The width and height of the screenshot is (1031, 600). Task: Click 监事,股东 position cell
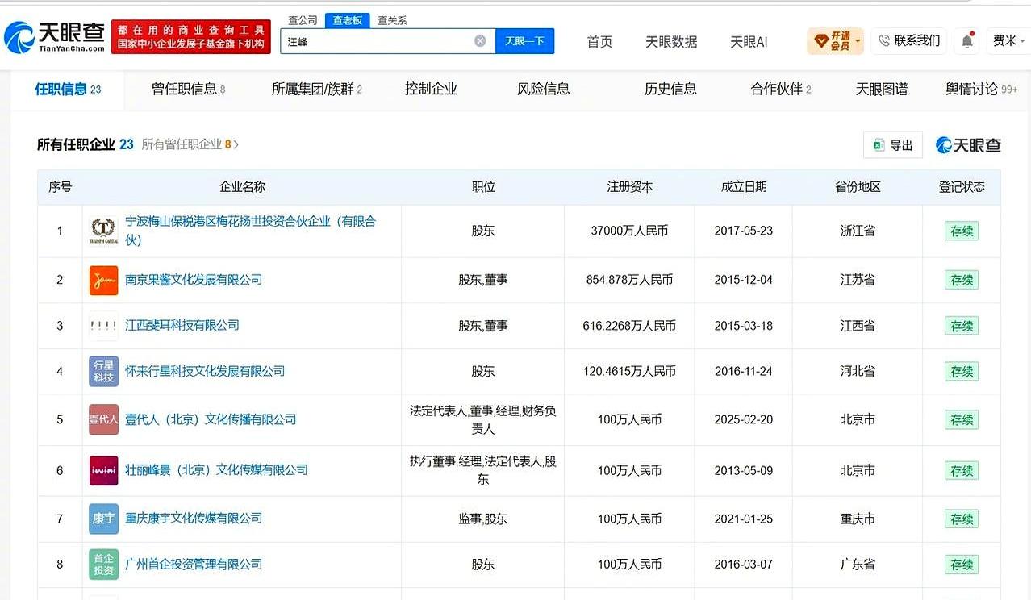[483, 519]
